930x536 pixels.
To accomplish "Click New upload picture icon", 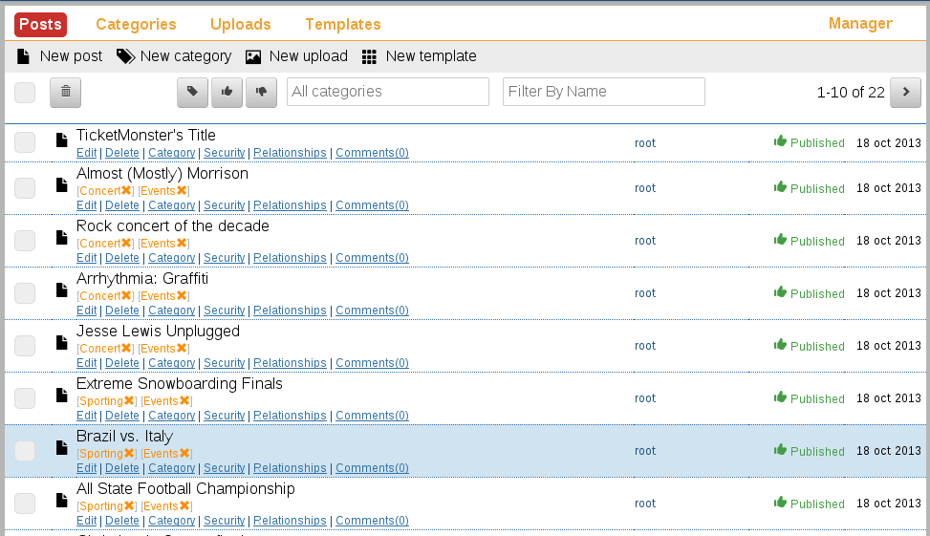I will tap(253, 57).
